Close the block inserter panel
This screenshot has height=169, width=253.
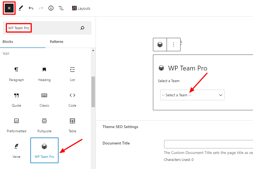pyautogui.click(x=9, y=8)
